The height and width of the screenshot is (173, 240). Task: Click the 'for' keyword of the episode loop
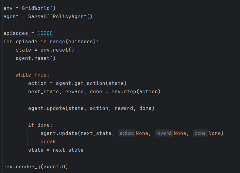(8, 41)
